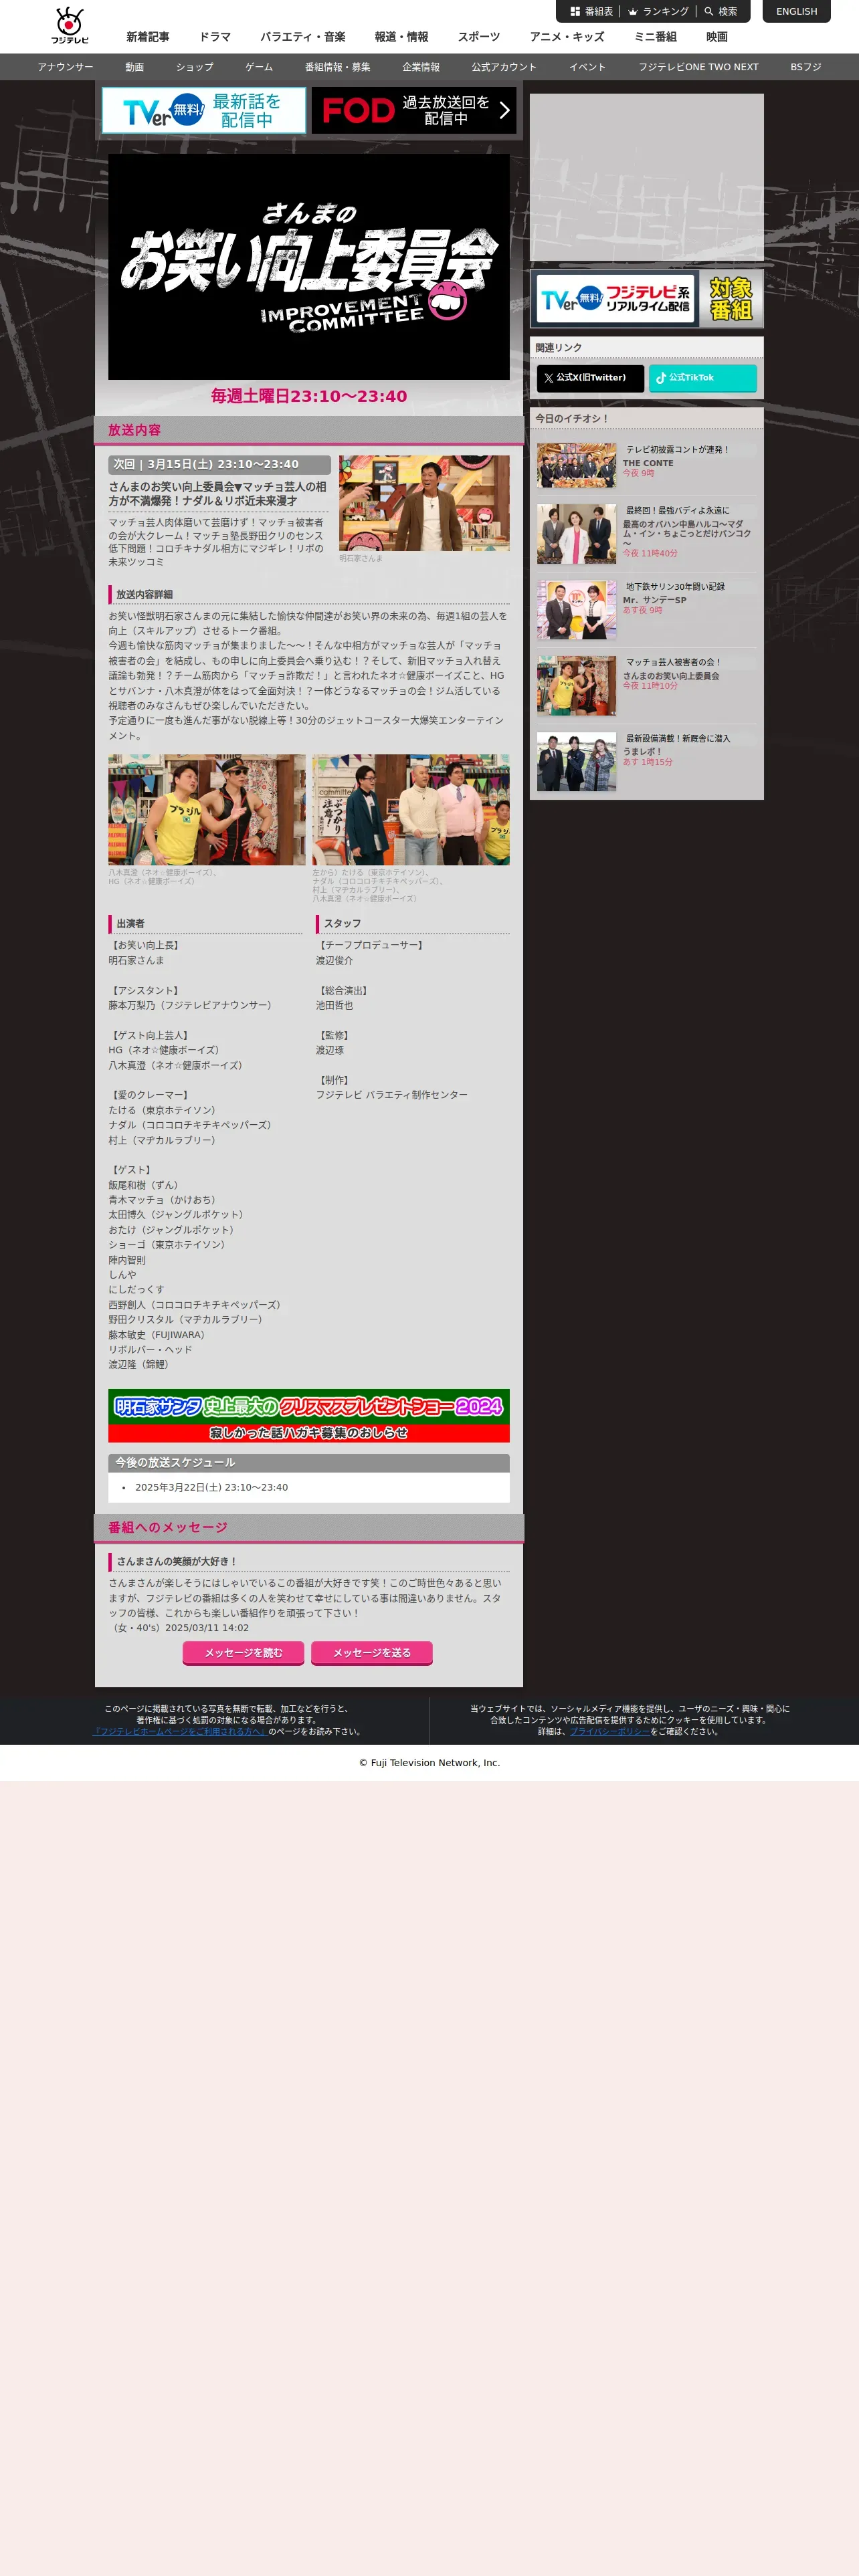This screenshot has height=2576, width=859.
Task: Click 藤本万梨乃 cast name
Action: pos(190,1005)
